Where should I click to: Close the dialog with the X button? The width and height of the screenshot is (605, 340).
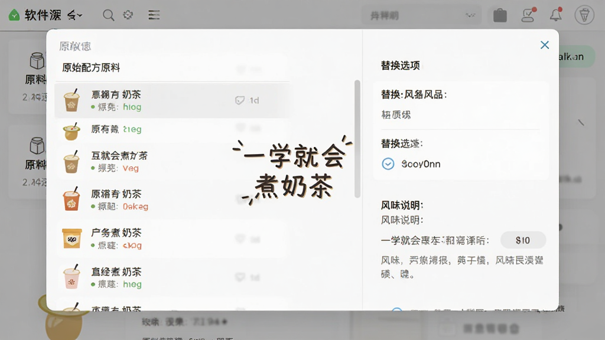[544, 45]
